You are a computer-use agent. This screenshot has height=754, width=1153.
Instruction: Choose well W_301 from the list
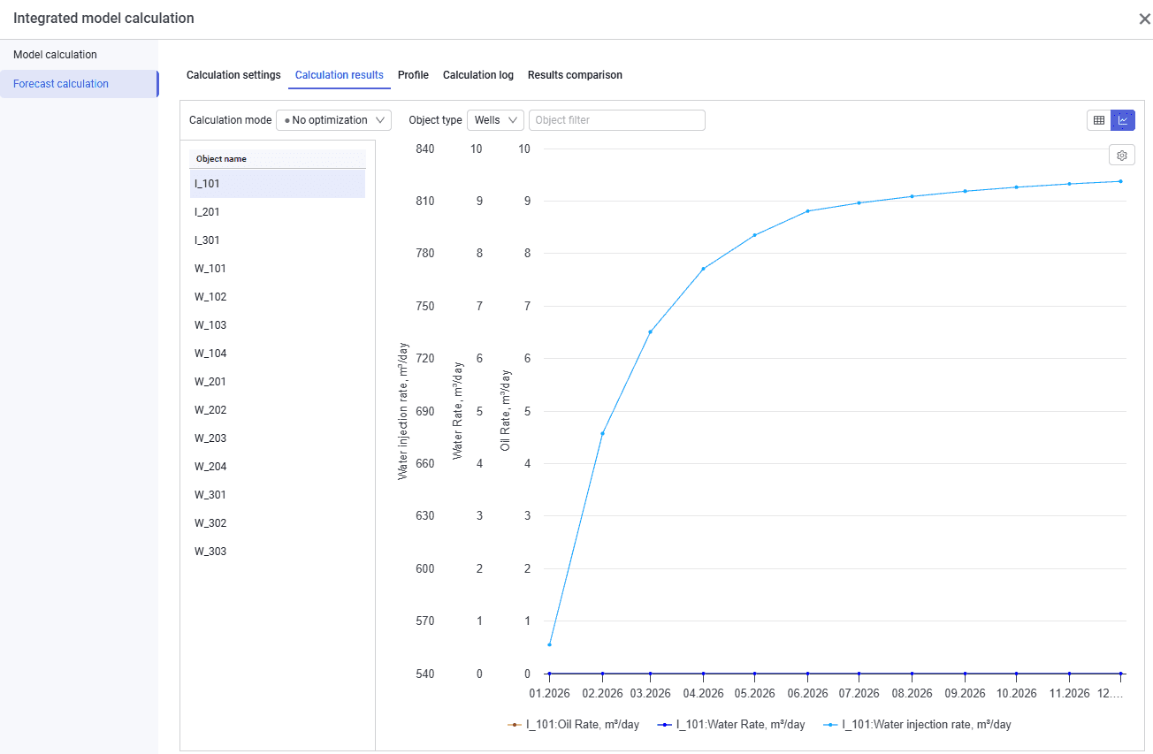(277, 495)
